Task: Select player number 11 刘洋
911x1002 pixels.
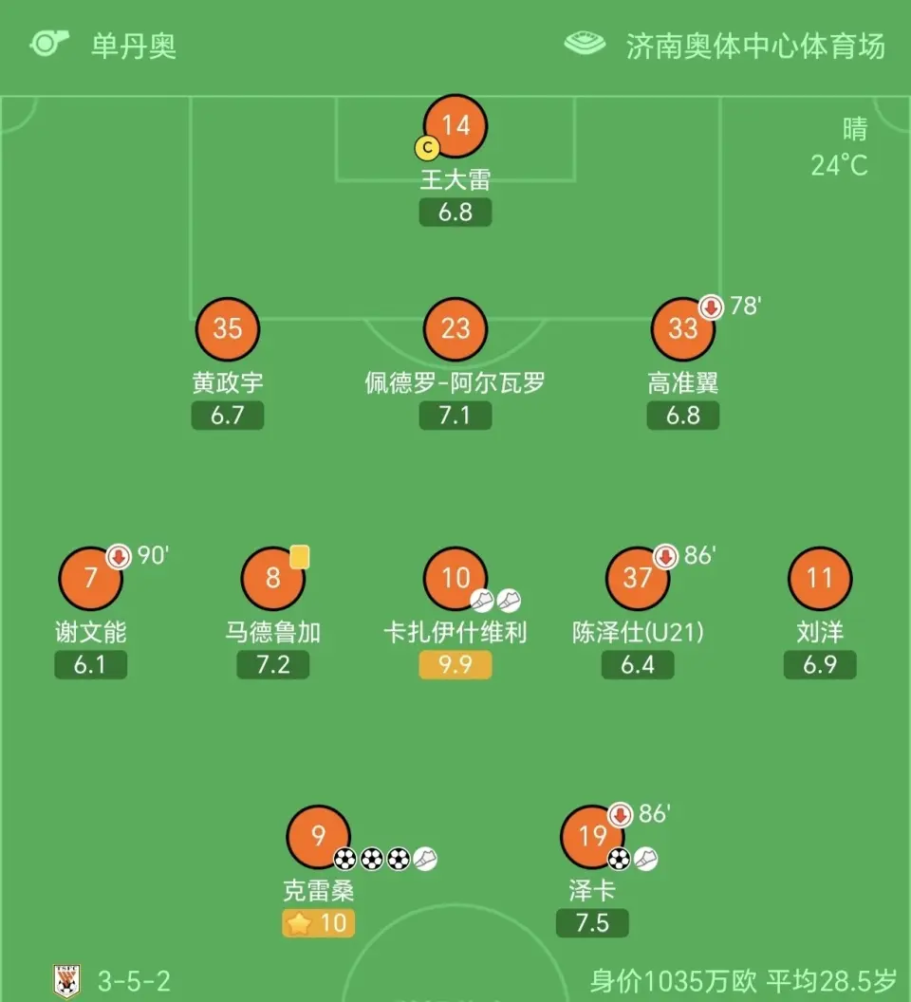Action: click(820, 578)
